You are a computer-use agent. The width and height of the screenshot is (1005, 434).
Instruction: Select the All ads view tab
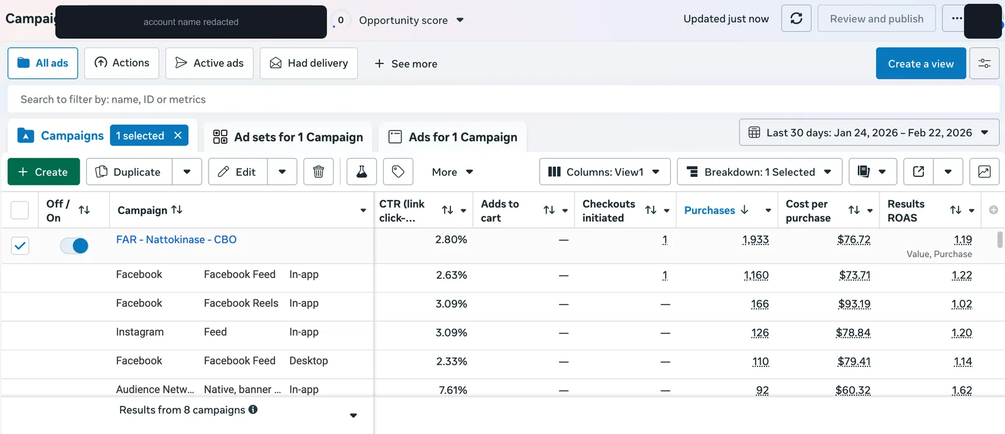pyautogui.click(x=43, y=63)
